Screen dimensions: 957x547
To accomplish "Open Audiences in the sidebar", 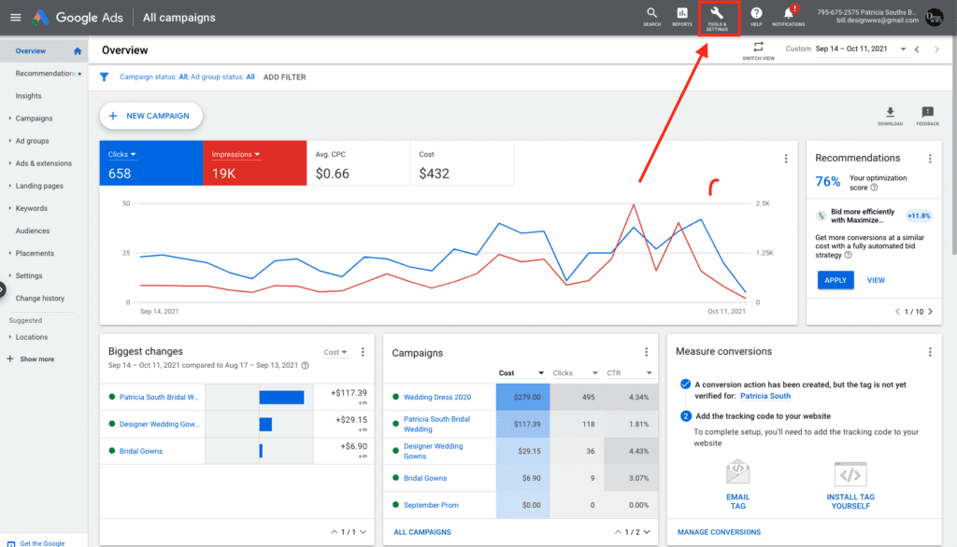I will coord(33,231).
